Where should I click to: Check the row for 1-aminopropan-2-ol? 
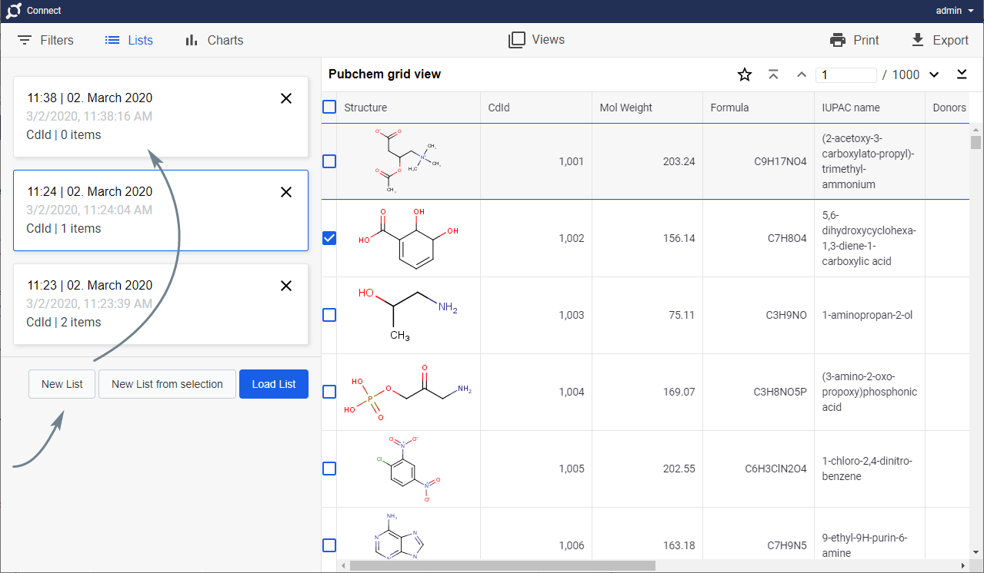pyautogui.click(x=329, y=315)
